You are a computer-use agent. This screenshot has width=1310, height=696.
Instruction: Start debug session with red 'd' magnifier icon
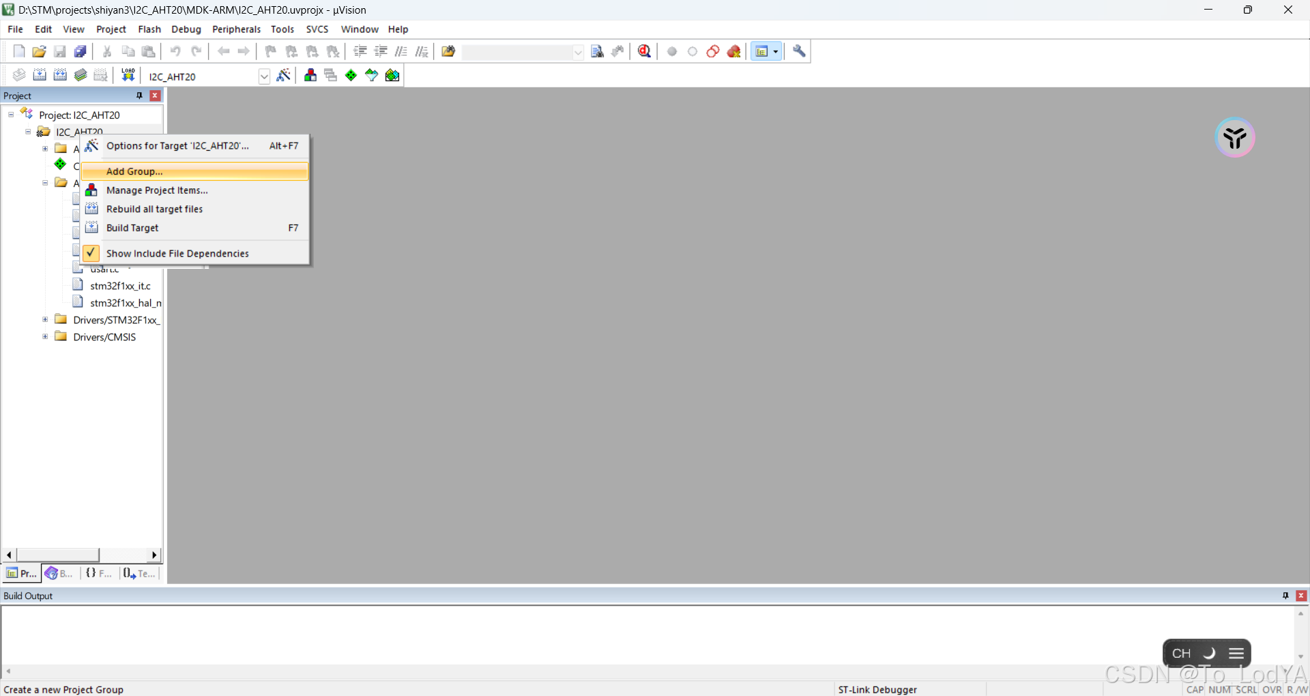(645, 51)
